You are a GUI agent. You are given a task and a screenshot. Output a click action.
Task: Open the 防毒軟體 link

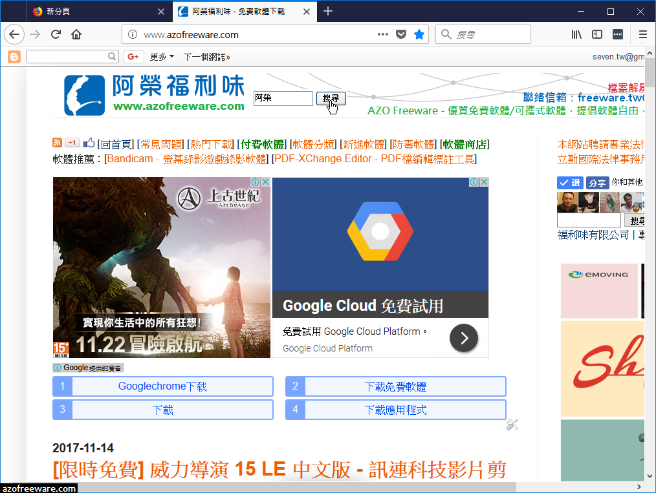tap(414, 145)
